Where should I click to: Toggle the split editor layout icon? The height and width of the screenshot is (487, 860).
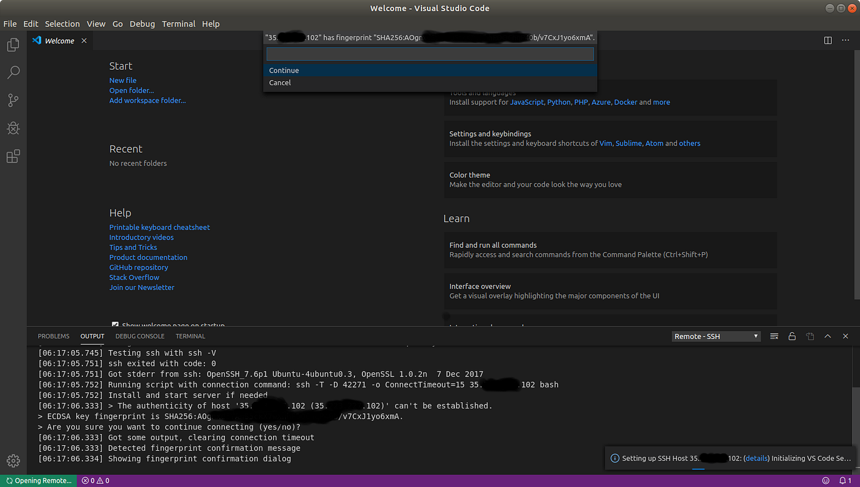(x=827, y=40)
